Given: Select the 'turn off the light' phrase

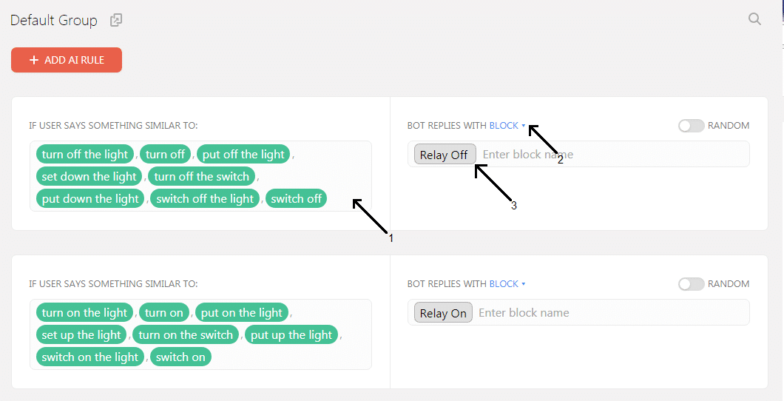Looking at the screenshot, I should [x=85, y=155].
